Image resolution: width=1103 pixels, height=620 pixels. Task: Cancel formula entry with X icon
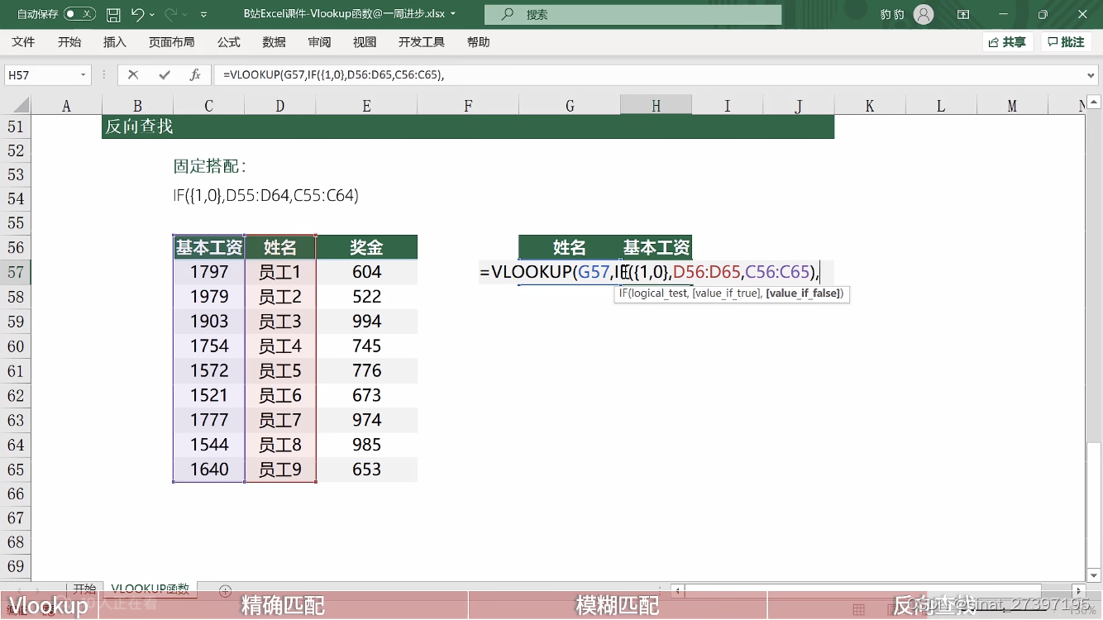click(x=133, y=75)
